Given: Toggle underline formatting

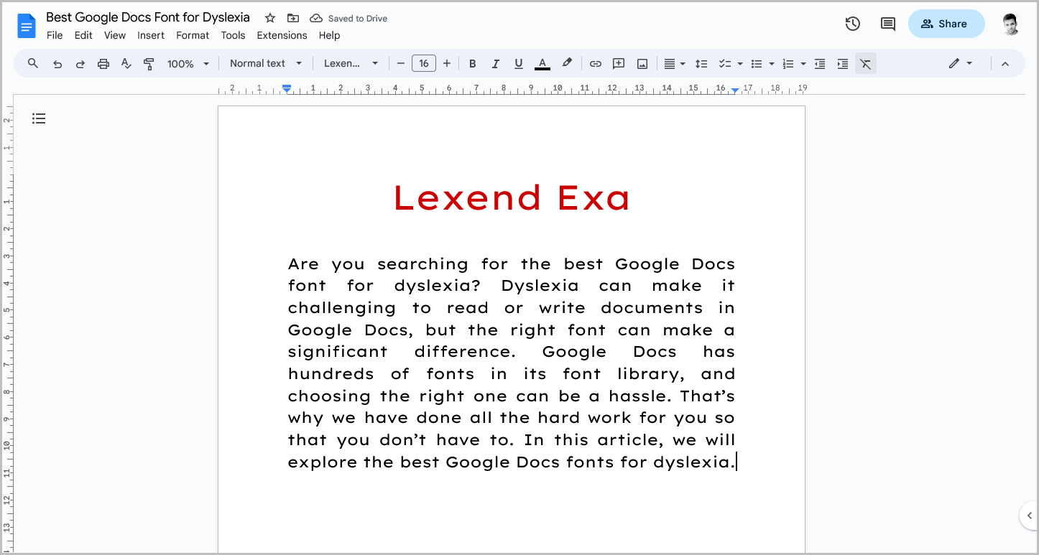Looking at the screenshot, I should point(518,64).
